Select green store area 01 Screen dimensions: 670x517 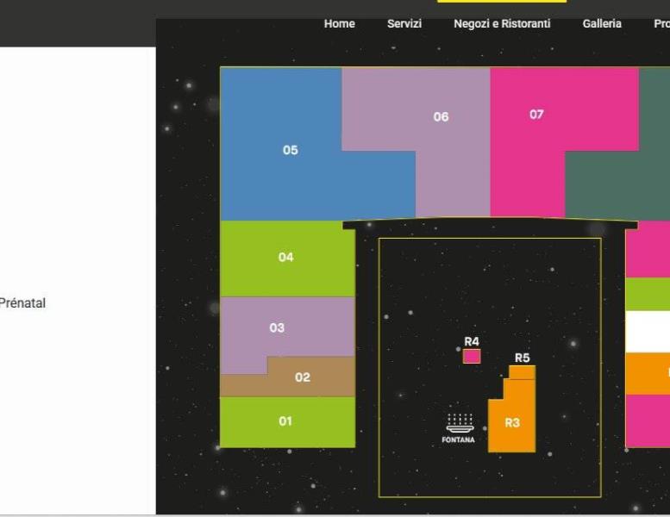click(x=286, y=421)
